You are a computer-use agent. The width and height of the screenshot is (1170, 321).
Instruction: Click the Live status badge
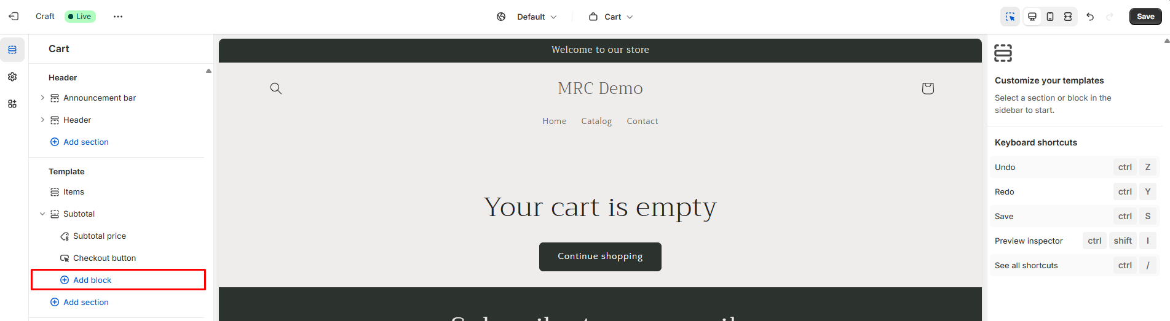pyautogui.click(x=80, y=17)
